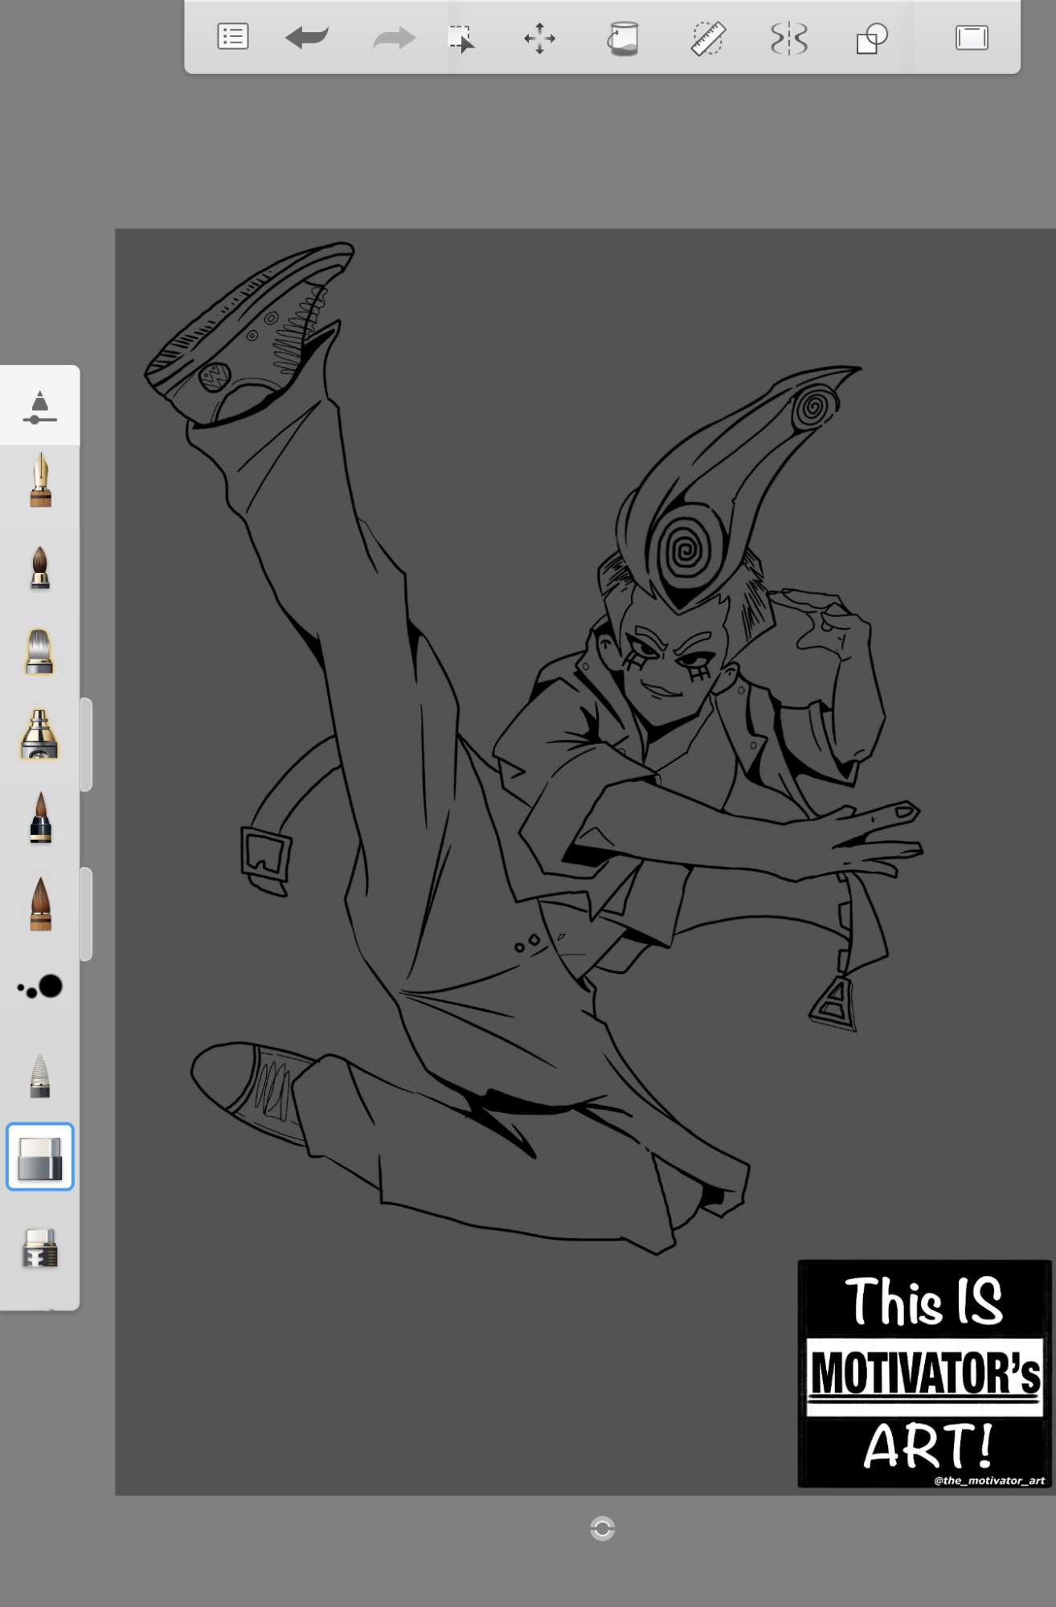The width and height of the screenshot is (1056, 1607).
Task: Select the chisel-tip marker brush
Action: (x=39, y=652)
